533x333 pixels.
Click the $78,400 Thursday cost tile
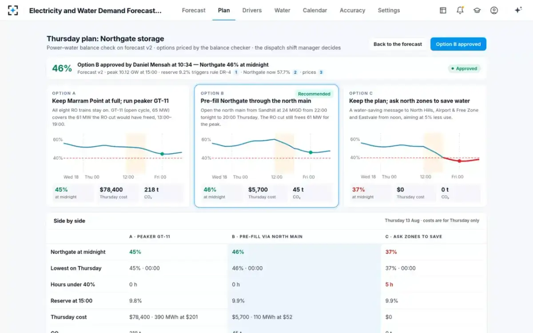[118, 193]
